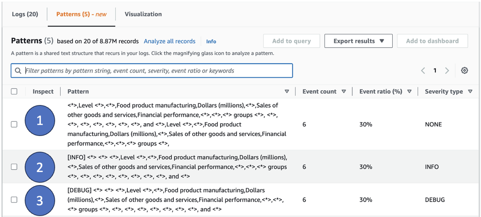481x217 pixels.
Task: Toggle select-all checkbox in header
Action: point(14,91)
